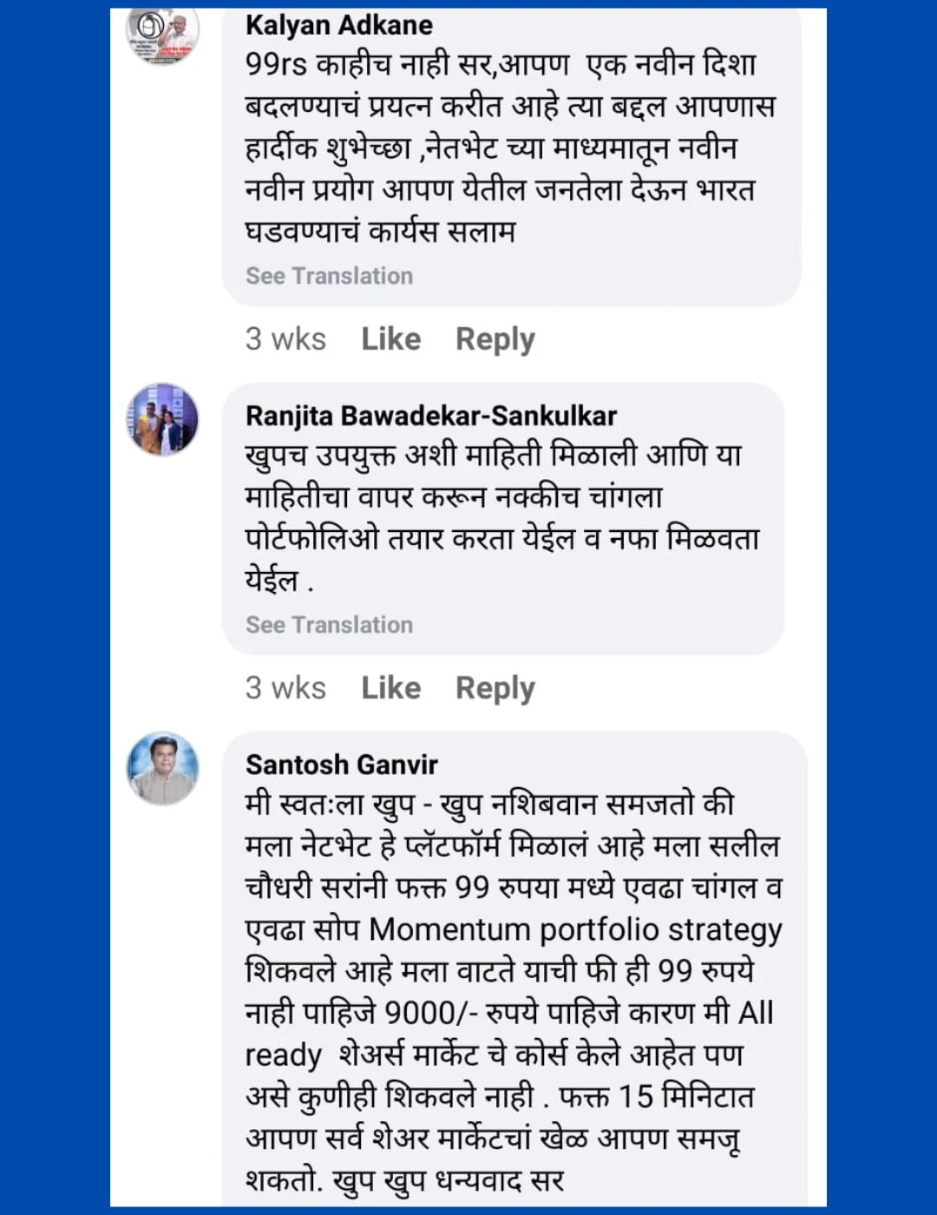Screen dimensions: 937x1215
Task: See Translation of Kalyan Adkane's comment
Action: [329, 276]
